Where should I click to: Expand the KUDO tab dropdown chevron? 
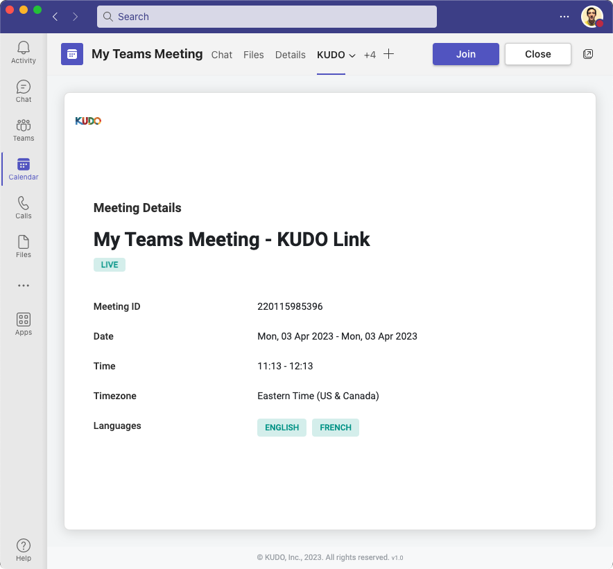pyautogui.click(x=352, y=55)
